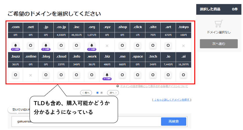Click the shopping cart icon in the selected items panel

pyautogui.click(x=219, y=24)
